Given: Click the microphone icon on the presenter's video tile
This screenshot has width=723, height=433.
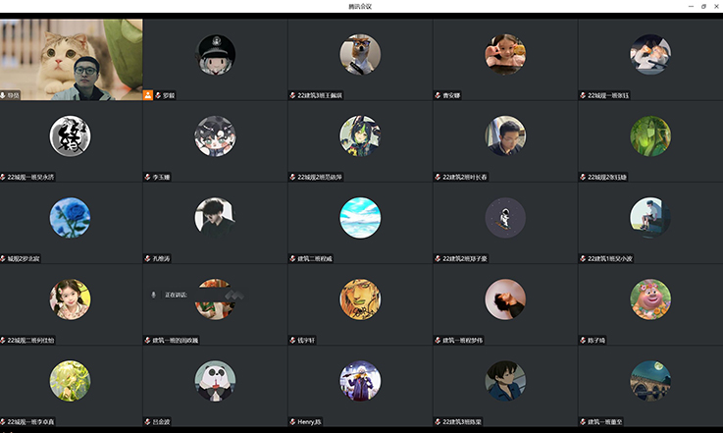Looking at the screenshot, I should click(3, 95).
